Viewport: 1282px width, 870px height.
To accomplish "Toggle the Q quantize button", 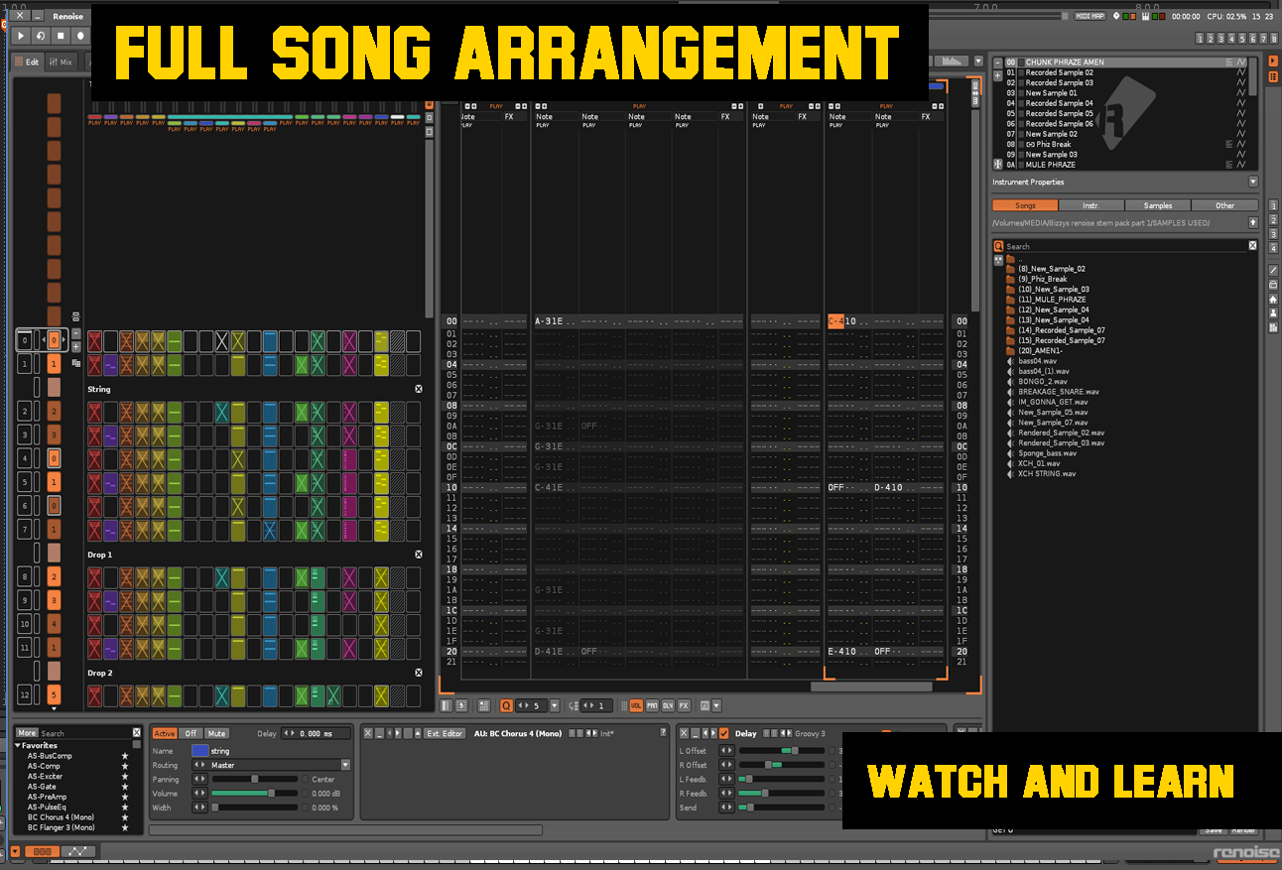I will 506,706.
